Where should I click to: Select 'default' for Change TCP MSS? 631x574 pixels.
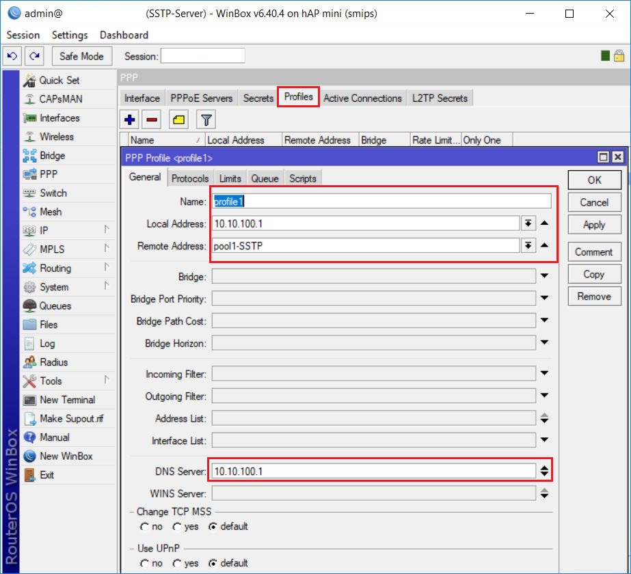tap(213, 527)
